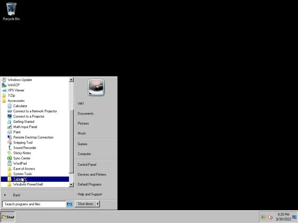Image resolution: width=298 pixels, height=223 pixels.
Task: Open Music from Start menu
Action: [82, 133]
